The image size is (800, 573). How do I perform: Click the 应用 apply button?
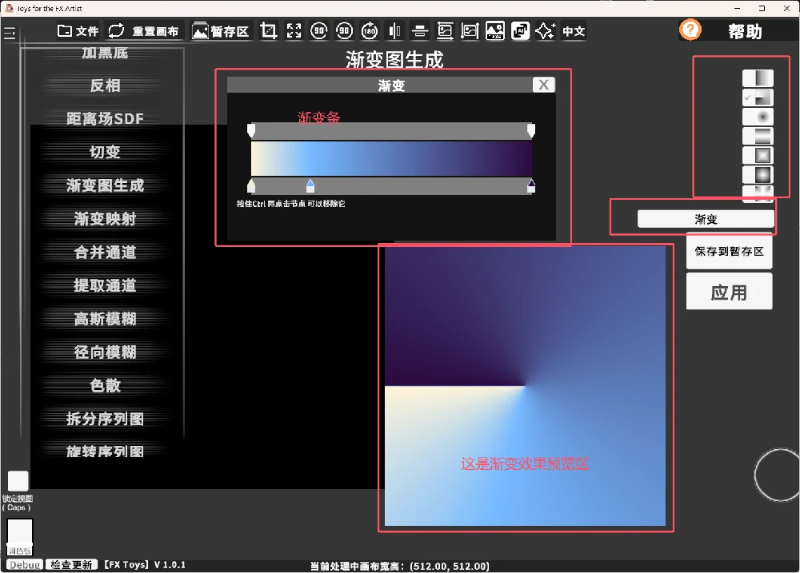[x=729, y=292]
